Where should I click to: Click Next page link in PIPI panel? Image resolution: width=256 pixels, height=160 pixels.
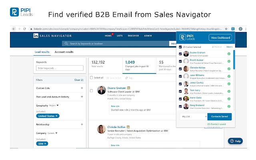point(229,47)
